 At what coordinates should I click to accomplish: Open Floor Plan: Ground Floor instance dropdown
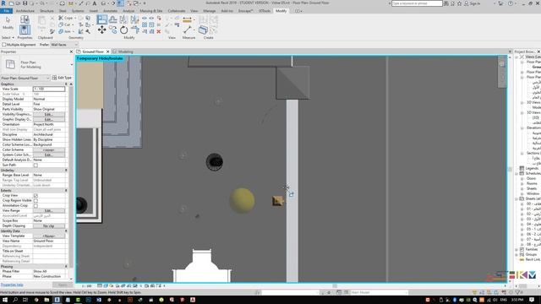point(25,78)
